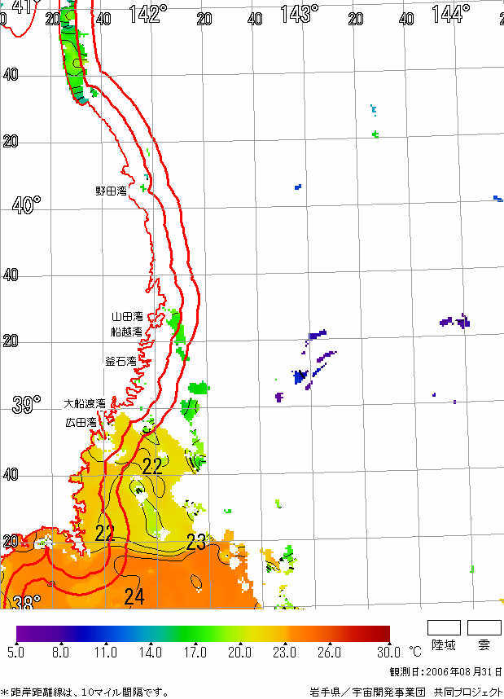
Task: Click the 野田湾 bay label
Action: pos(112,191)
